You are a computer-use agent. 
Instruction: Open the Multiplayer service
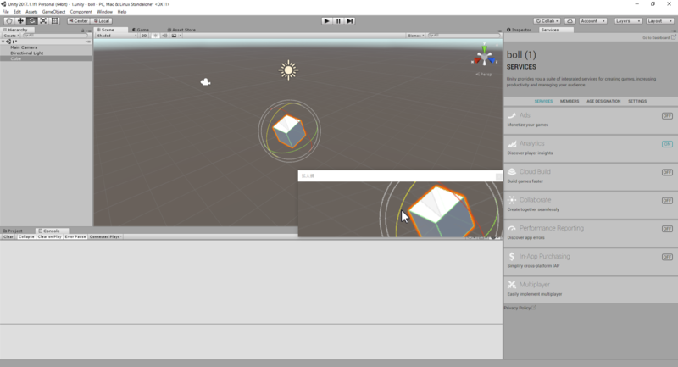click(591, 289)
